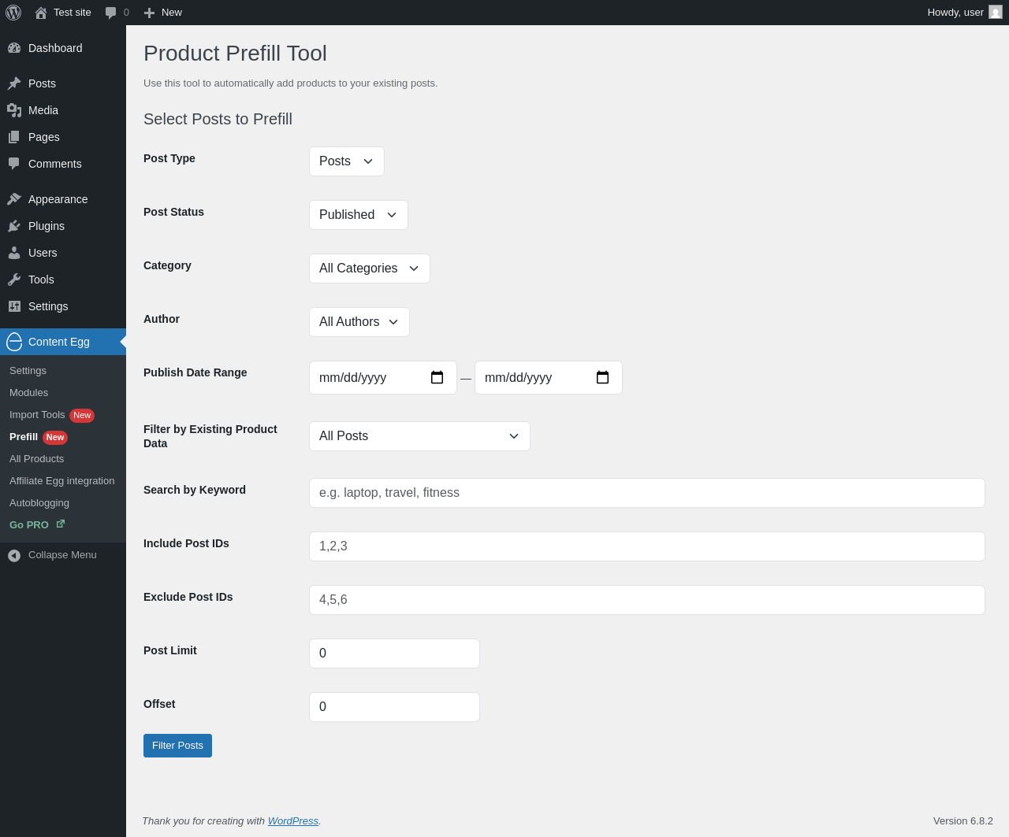1009x837 pixels.
Task: Click the Dashboard gauge icon
Action: [14, 48]
